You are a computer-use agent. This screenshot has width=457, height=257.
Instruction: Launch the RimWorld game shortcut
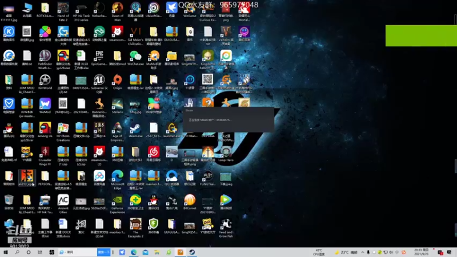coord(45,82)
